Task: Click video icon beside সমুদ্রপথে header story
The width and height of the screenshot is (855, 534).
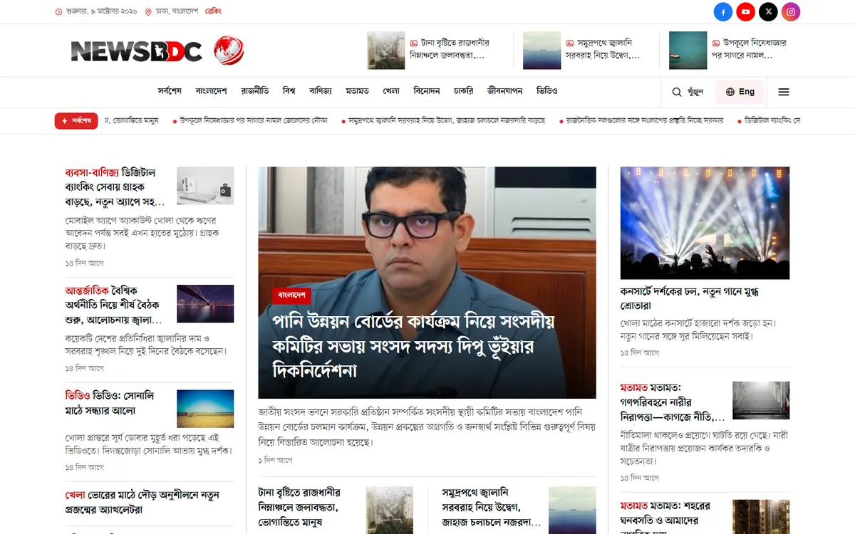Action: point(569,43)
